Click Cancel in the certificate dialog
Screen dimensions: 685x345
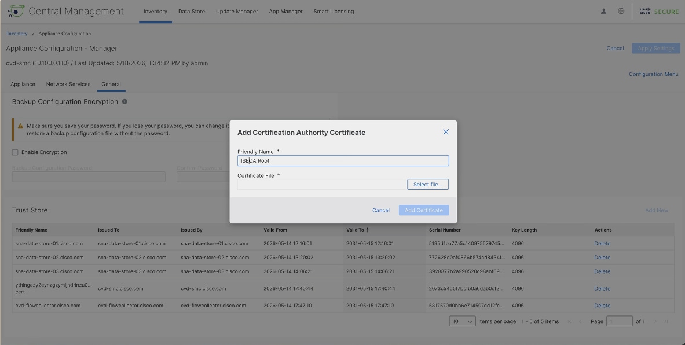(x=381, y=211)
